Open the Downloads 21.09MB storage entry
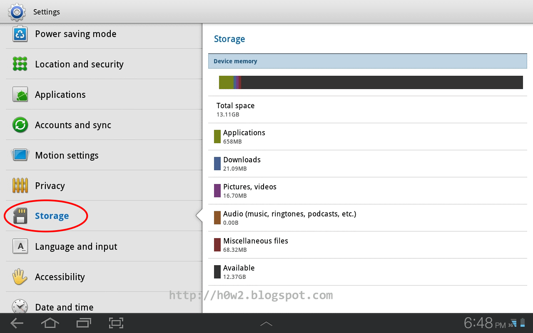 coord(368,164)
